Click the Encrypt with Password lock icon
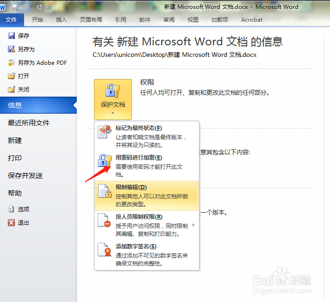The image size is (330, 302). click(105, 161)
